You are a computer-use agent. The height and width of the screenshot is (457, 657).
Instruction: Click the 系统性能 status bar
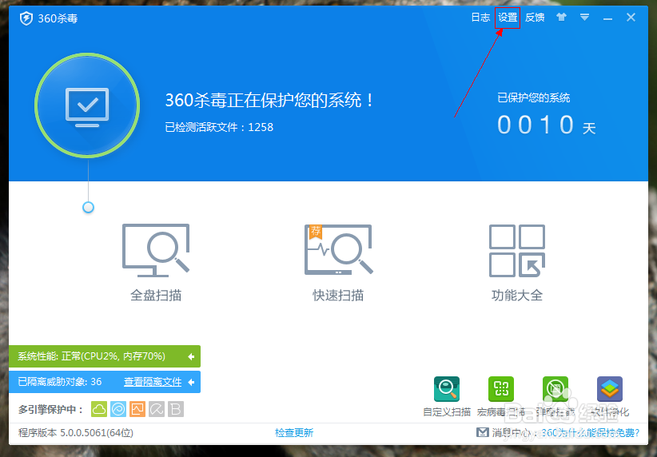(105, 356)
